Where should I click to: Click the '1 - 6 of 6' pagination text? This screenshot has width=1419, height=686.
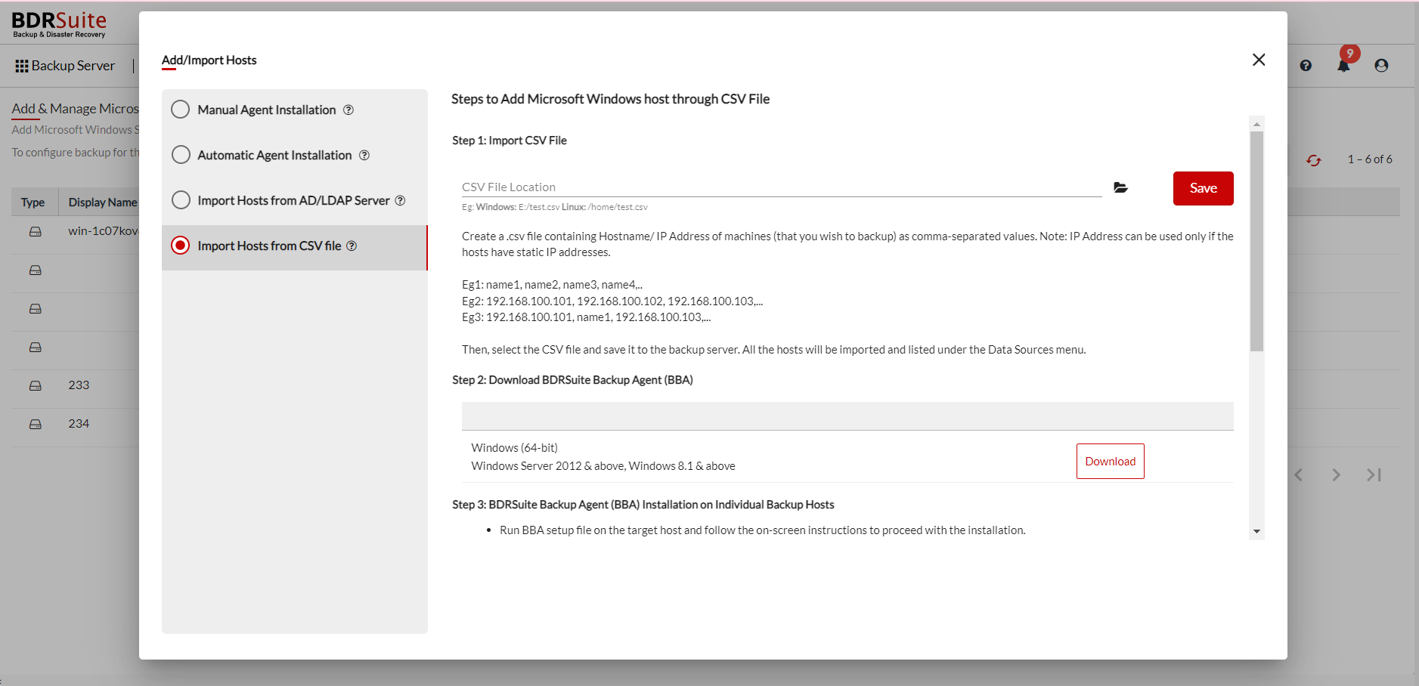[1370, 159]
